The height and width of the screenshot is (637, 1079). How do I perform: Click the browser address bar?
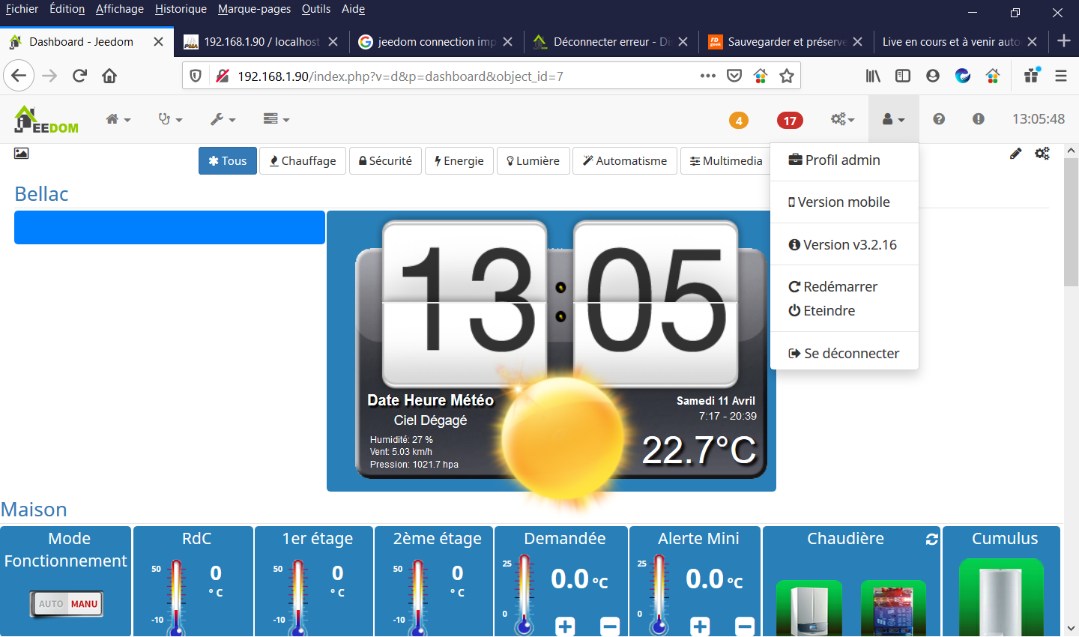[450, 76]
